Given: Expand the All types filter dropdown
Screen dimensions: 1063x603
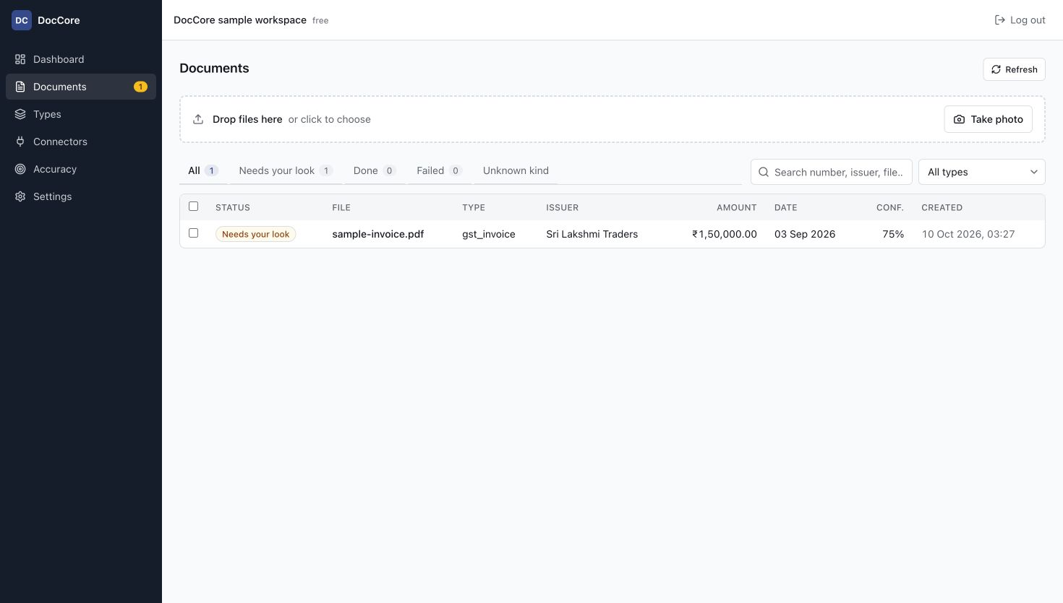Looking at the screenshot, I should (982, 172).
